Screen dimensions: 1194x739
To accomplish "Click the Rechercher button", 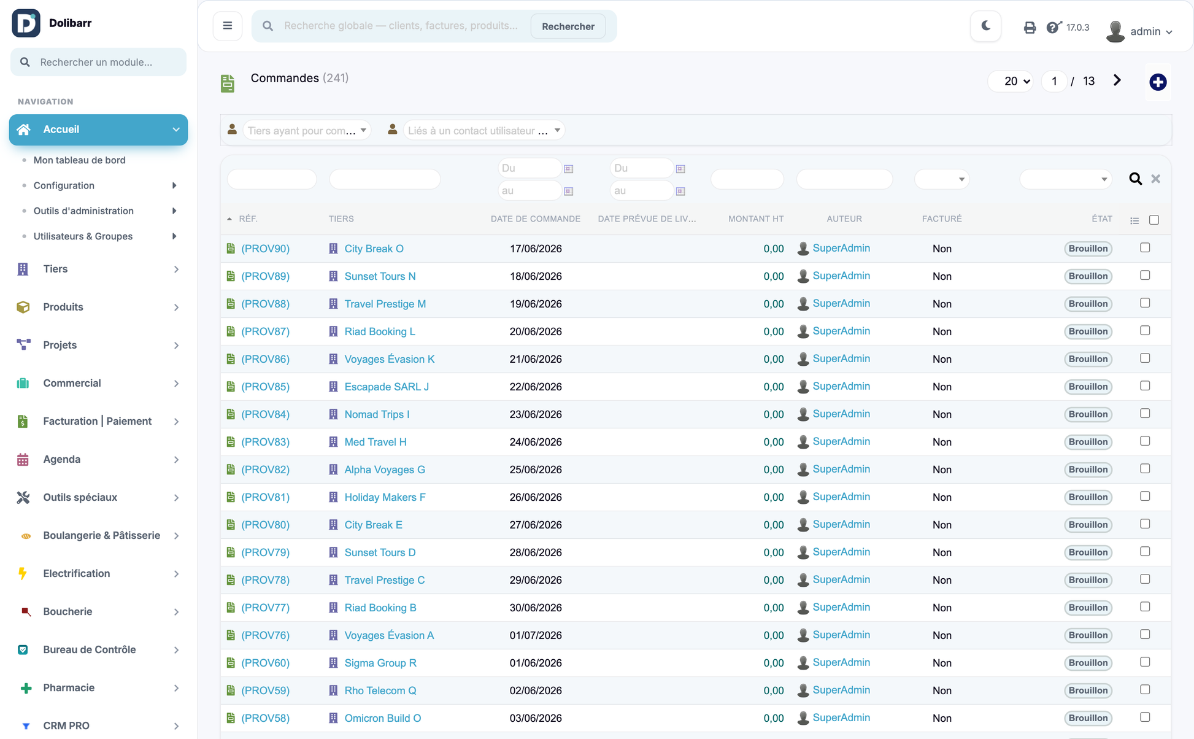I will tap(568, 26).
